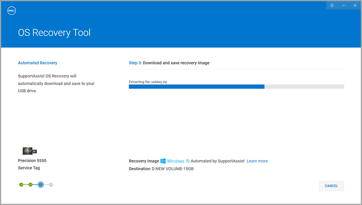Select the first completed step indicator
The height and width of the screenshot is (205, 362).
tap(21, 184)
